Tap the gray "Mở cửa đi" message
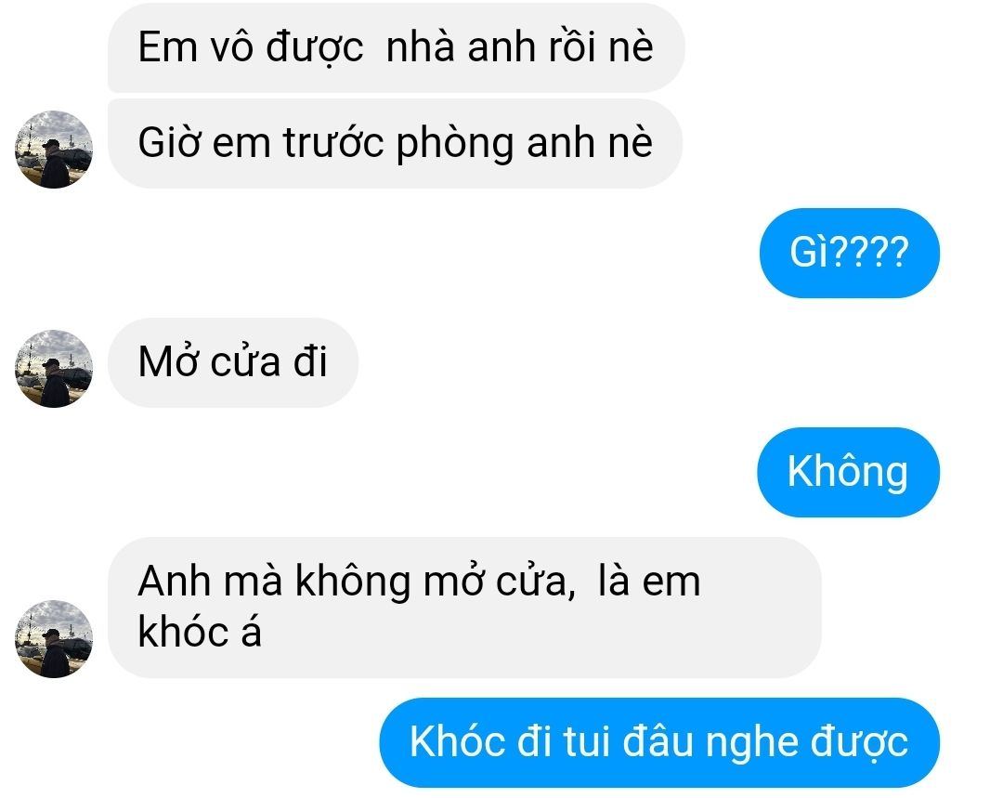This screenshot has width=1003, height=798. (x=233, y=362)
